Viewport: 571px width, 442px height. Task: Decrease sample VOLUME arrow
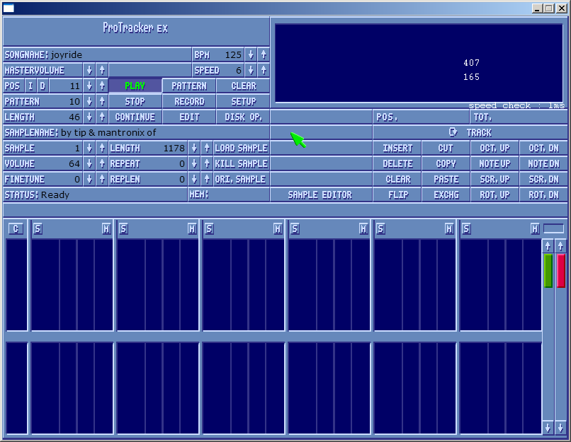[x=89, y=163]
